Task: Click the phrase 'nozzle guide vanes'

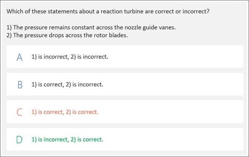Action: (x=150, y=28)
